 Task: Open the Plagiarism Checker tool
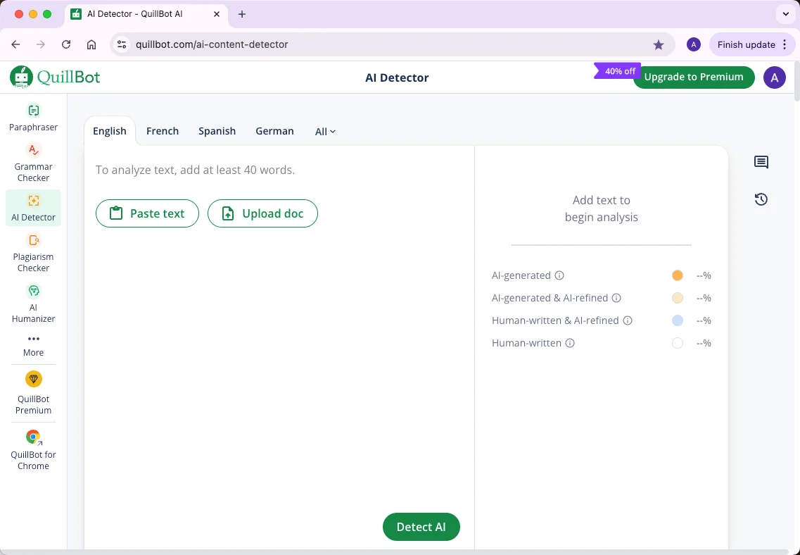pos(33,254)
